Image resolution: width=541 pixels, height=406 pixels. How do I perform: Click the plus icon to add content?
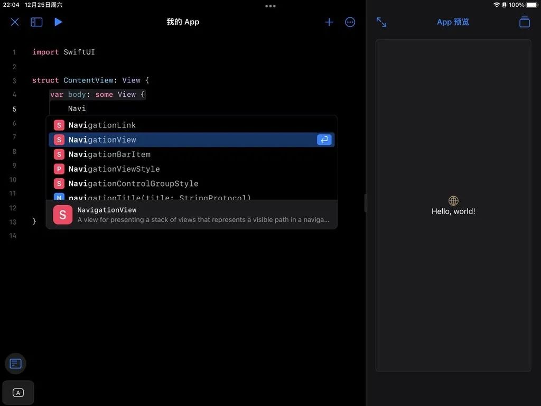click(x=329, y=22)
